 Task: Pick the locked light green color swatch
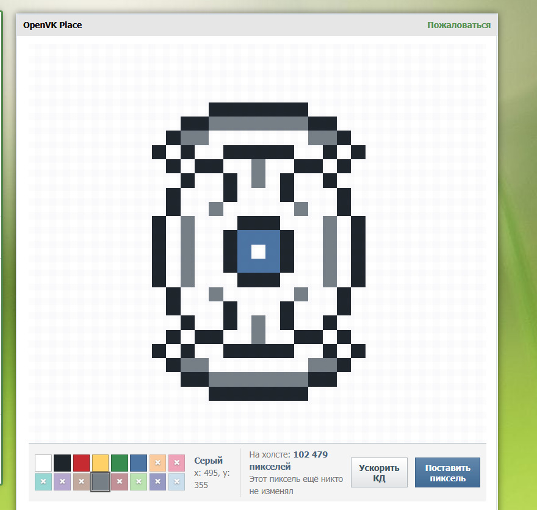coord(139,481)
